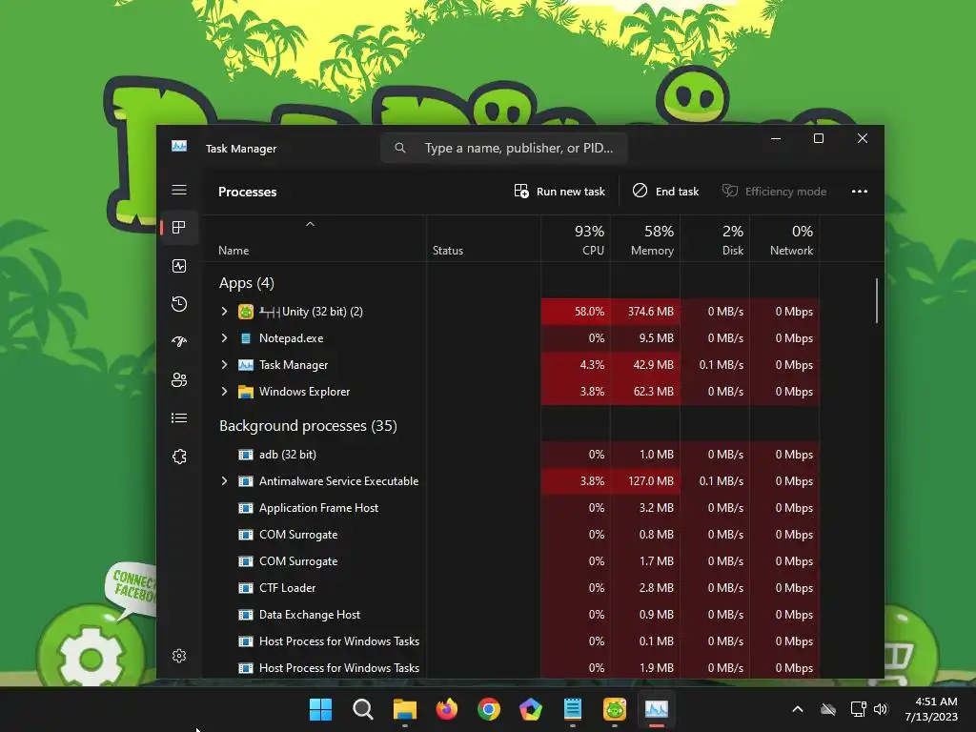Click the adb (32 bit) process icon
Screen dimensions: 976x732
tap(246, 455)
